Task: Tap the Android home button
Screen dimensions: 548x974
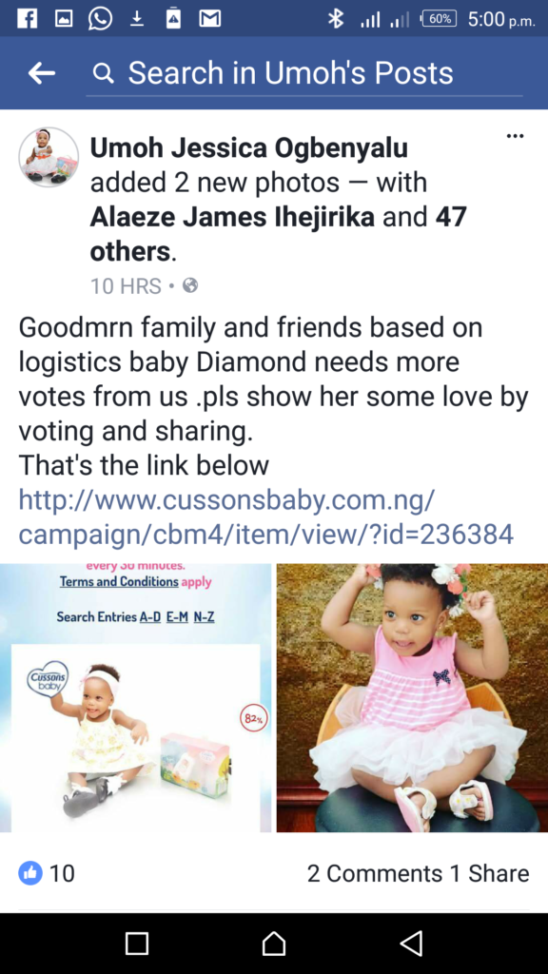Action: click(x=273, y=943)
